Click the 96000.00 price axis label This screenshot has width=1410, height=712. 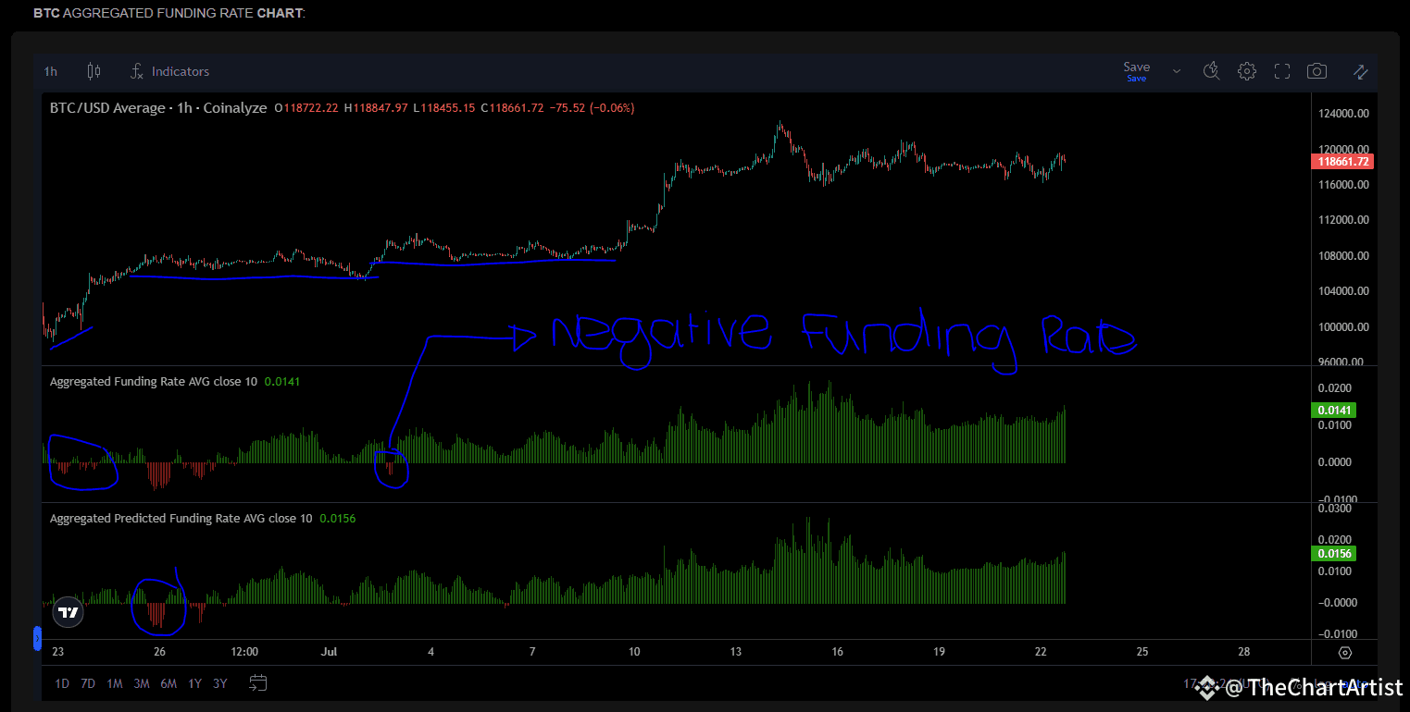pyautogui.click(x=1342, y=362)
